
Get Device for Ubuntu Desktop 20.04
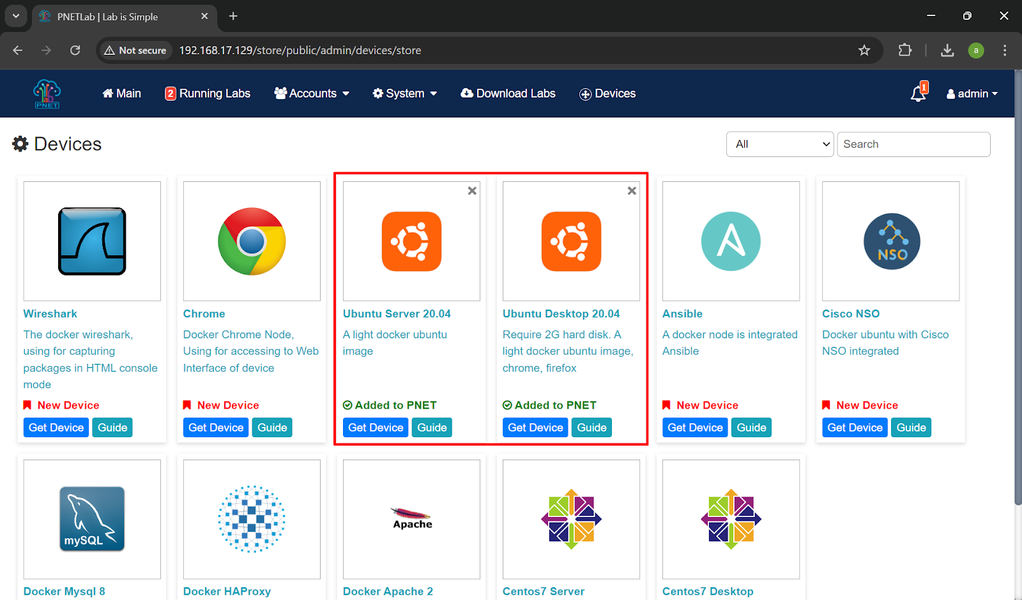tap(535, 428)
